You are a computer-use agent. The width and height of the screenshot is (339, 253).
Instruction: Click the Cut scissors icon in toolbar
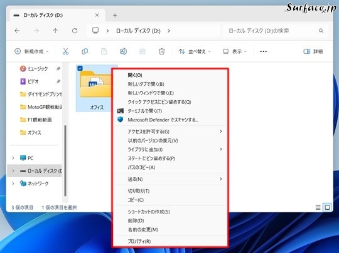(65, 51)
